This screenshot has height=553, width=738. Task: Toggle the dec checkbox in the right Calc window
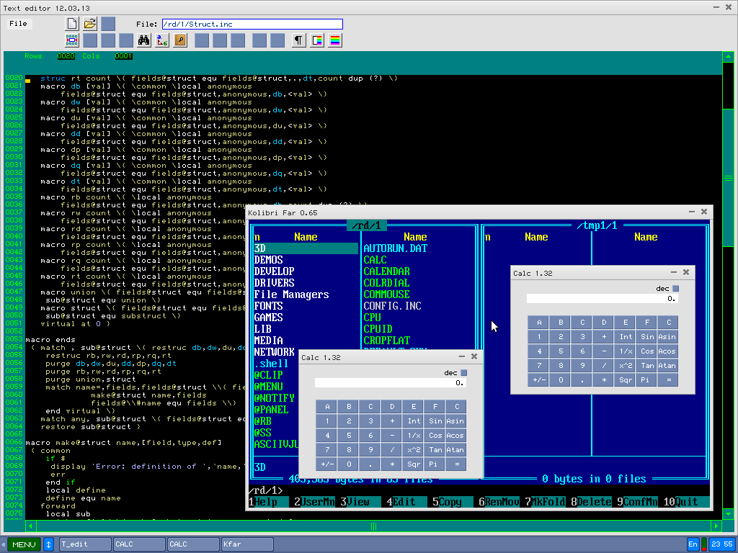(675, 289)
